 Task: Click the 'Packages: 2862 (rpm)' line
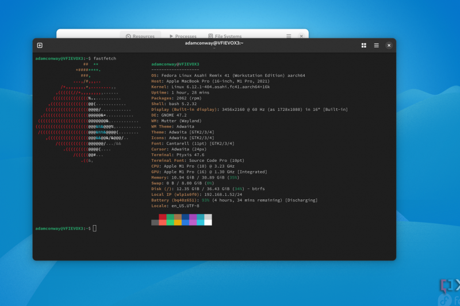coord(177,98)
